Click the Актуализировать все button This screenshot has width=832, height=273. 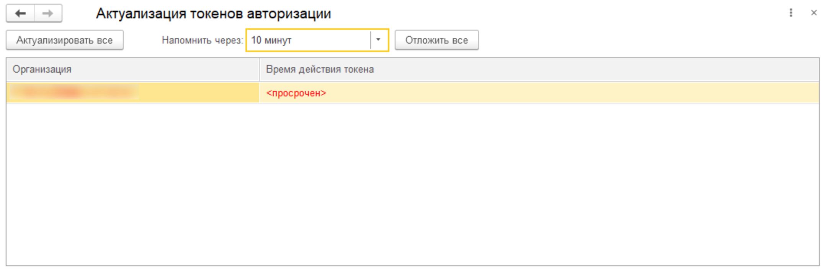65,40
